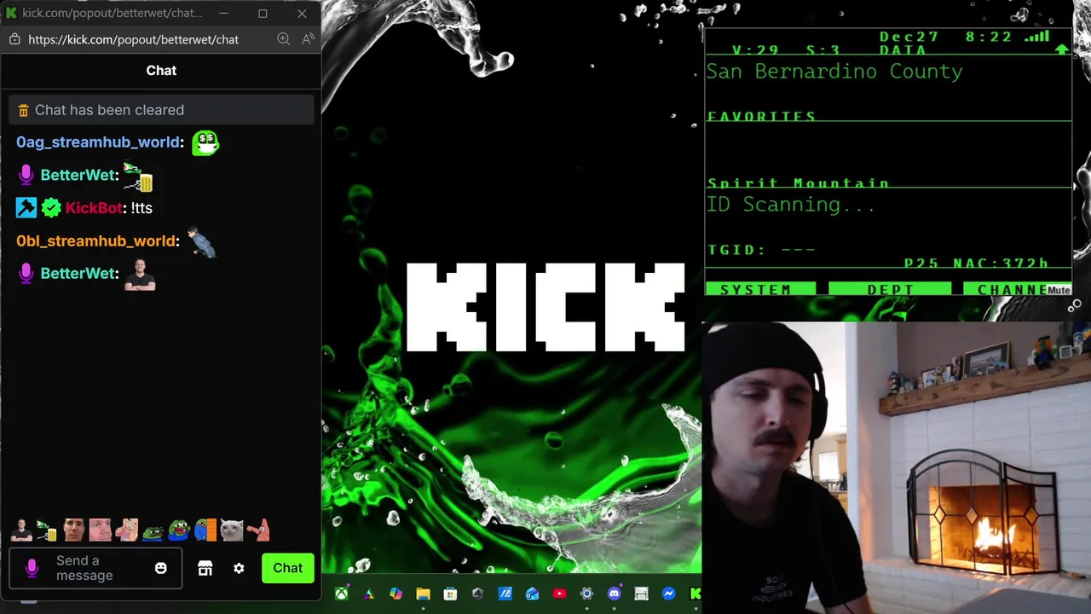Open chat settings gear icon
Viewport: 1091px width, 614px height.
point(239,568)
